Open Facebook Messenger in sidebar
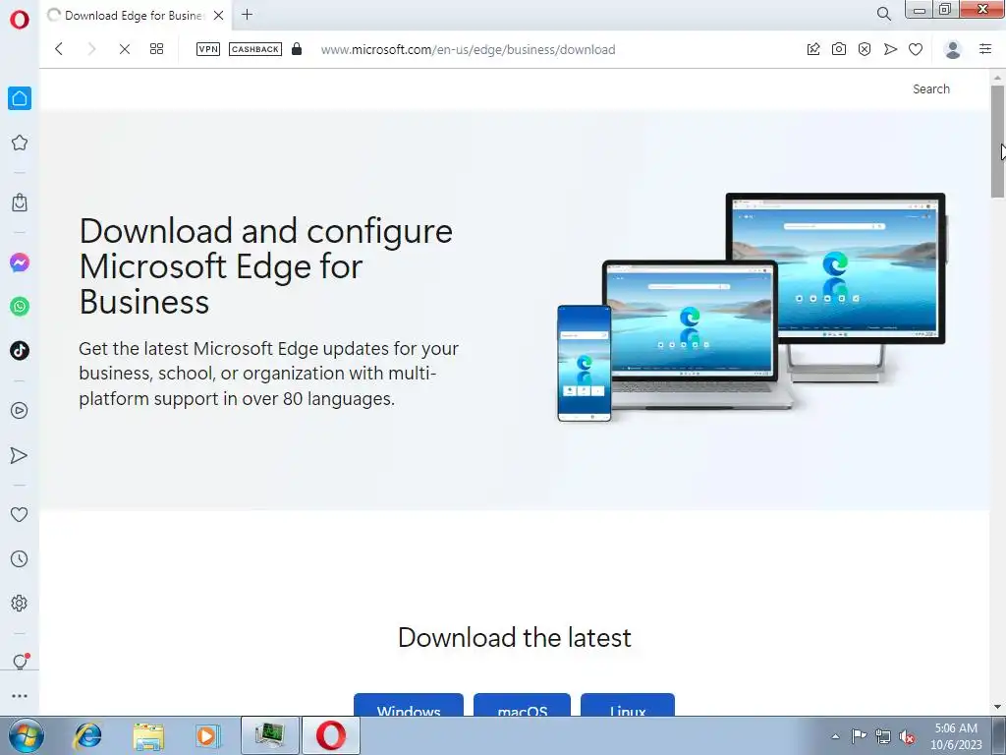 [20, 262]
